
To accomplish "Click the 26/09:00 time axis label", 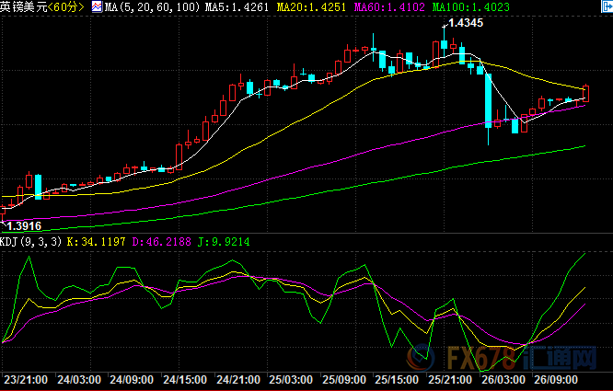I will (556, 380).
